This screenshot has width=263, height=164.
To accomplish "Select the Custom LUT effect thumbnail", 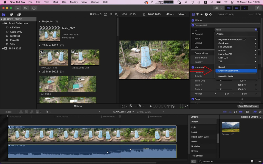I will click(231, 127).
